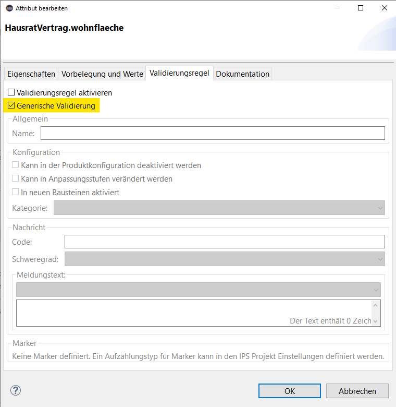
Task: Close the Attribut bearbeiten dialog
Action: pos(385,8)
